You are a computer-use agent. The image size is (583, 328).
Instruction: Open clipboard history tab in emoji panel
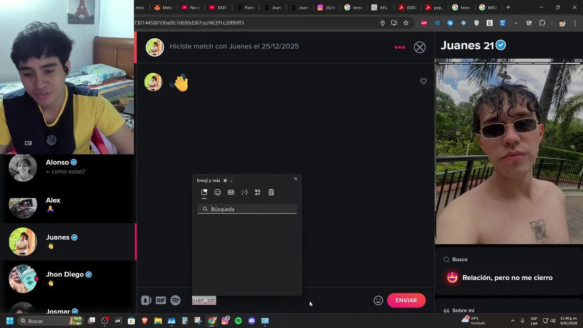click(271, 192)
